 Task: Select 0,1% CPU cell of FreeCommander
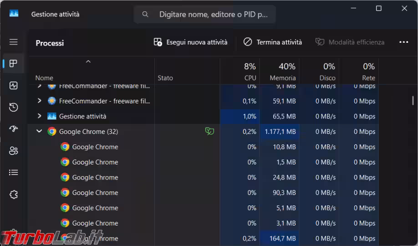click(x=240, y=101)
